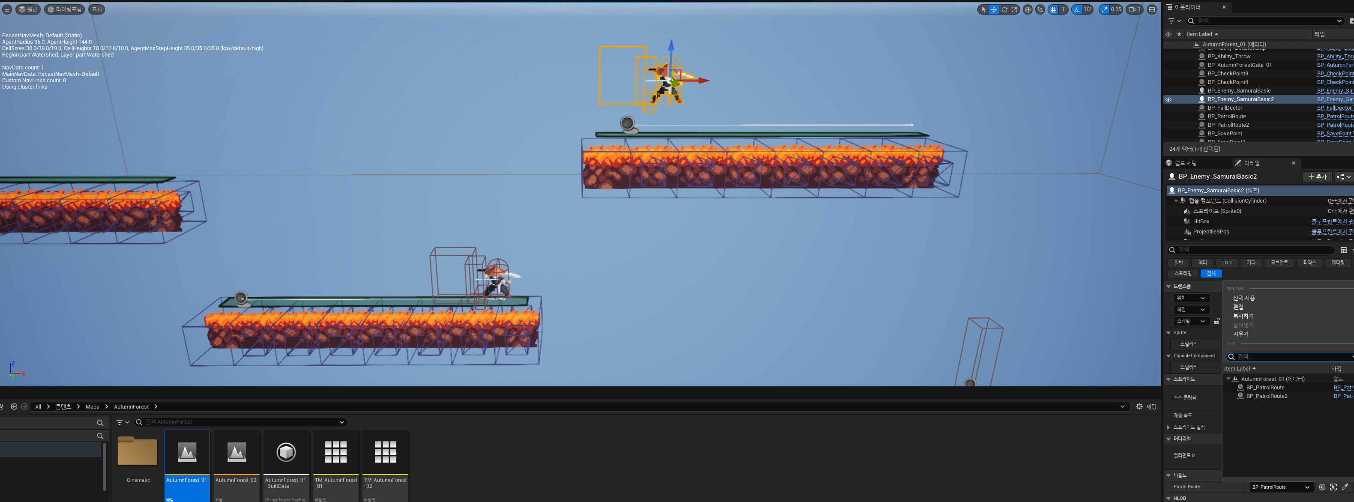
Task: Open the BP_FallDector type link
Action: tap(1335, 108)
